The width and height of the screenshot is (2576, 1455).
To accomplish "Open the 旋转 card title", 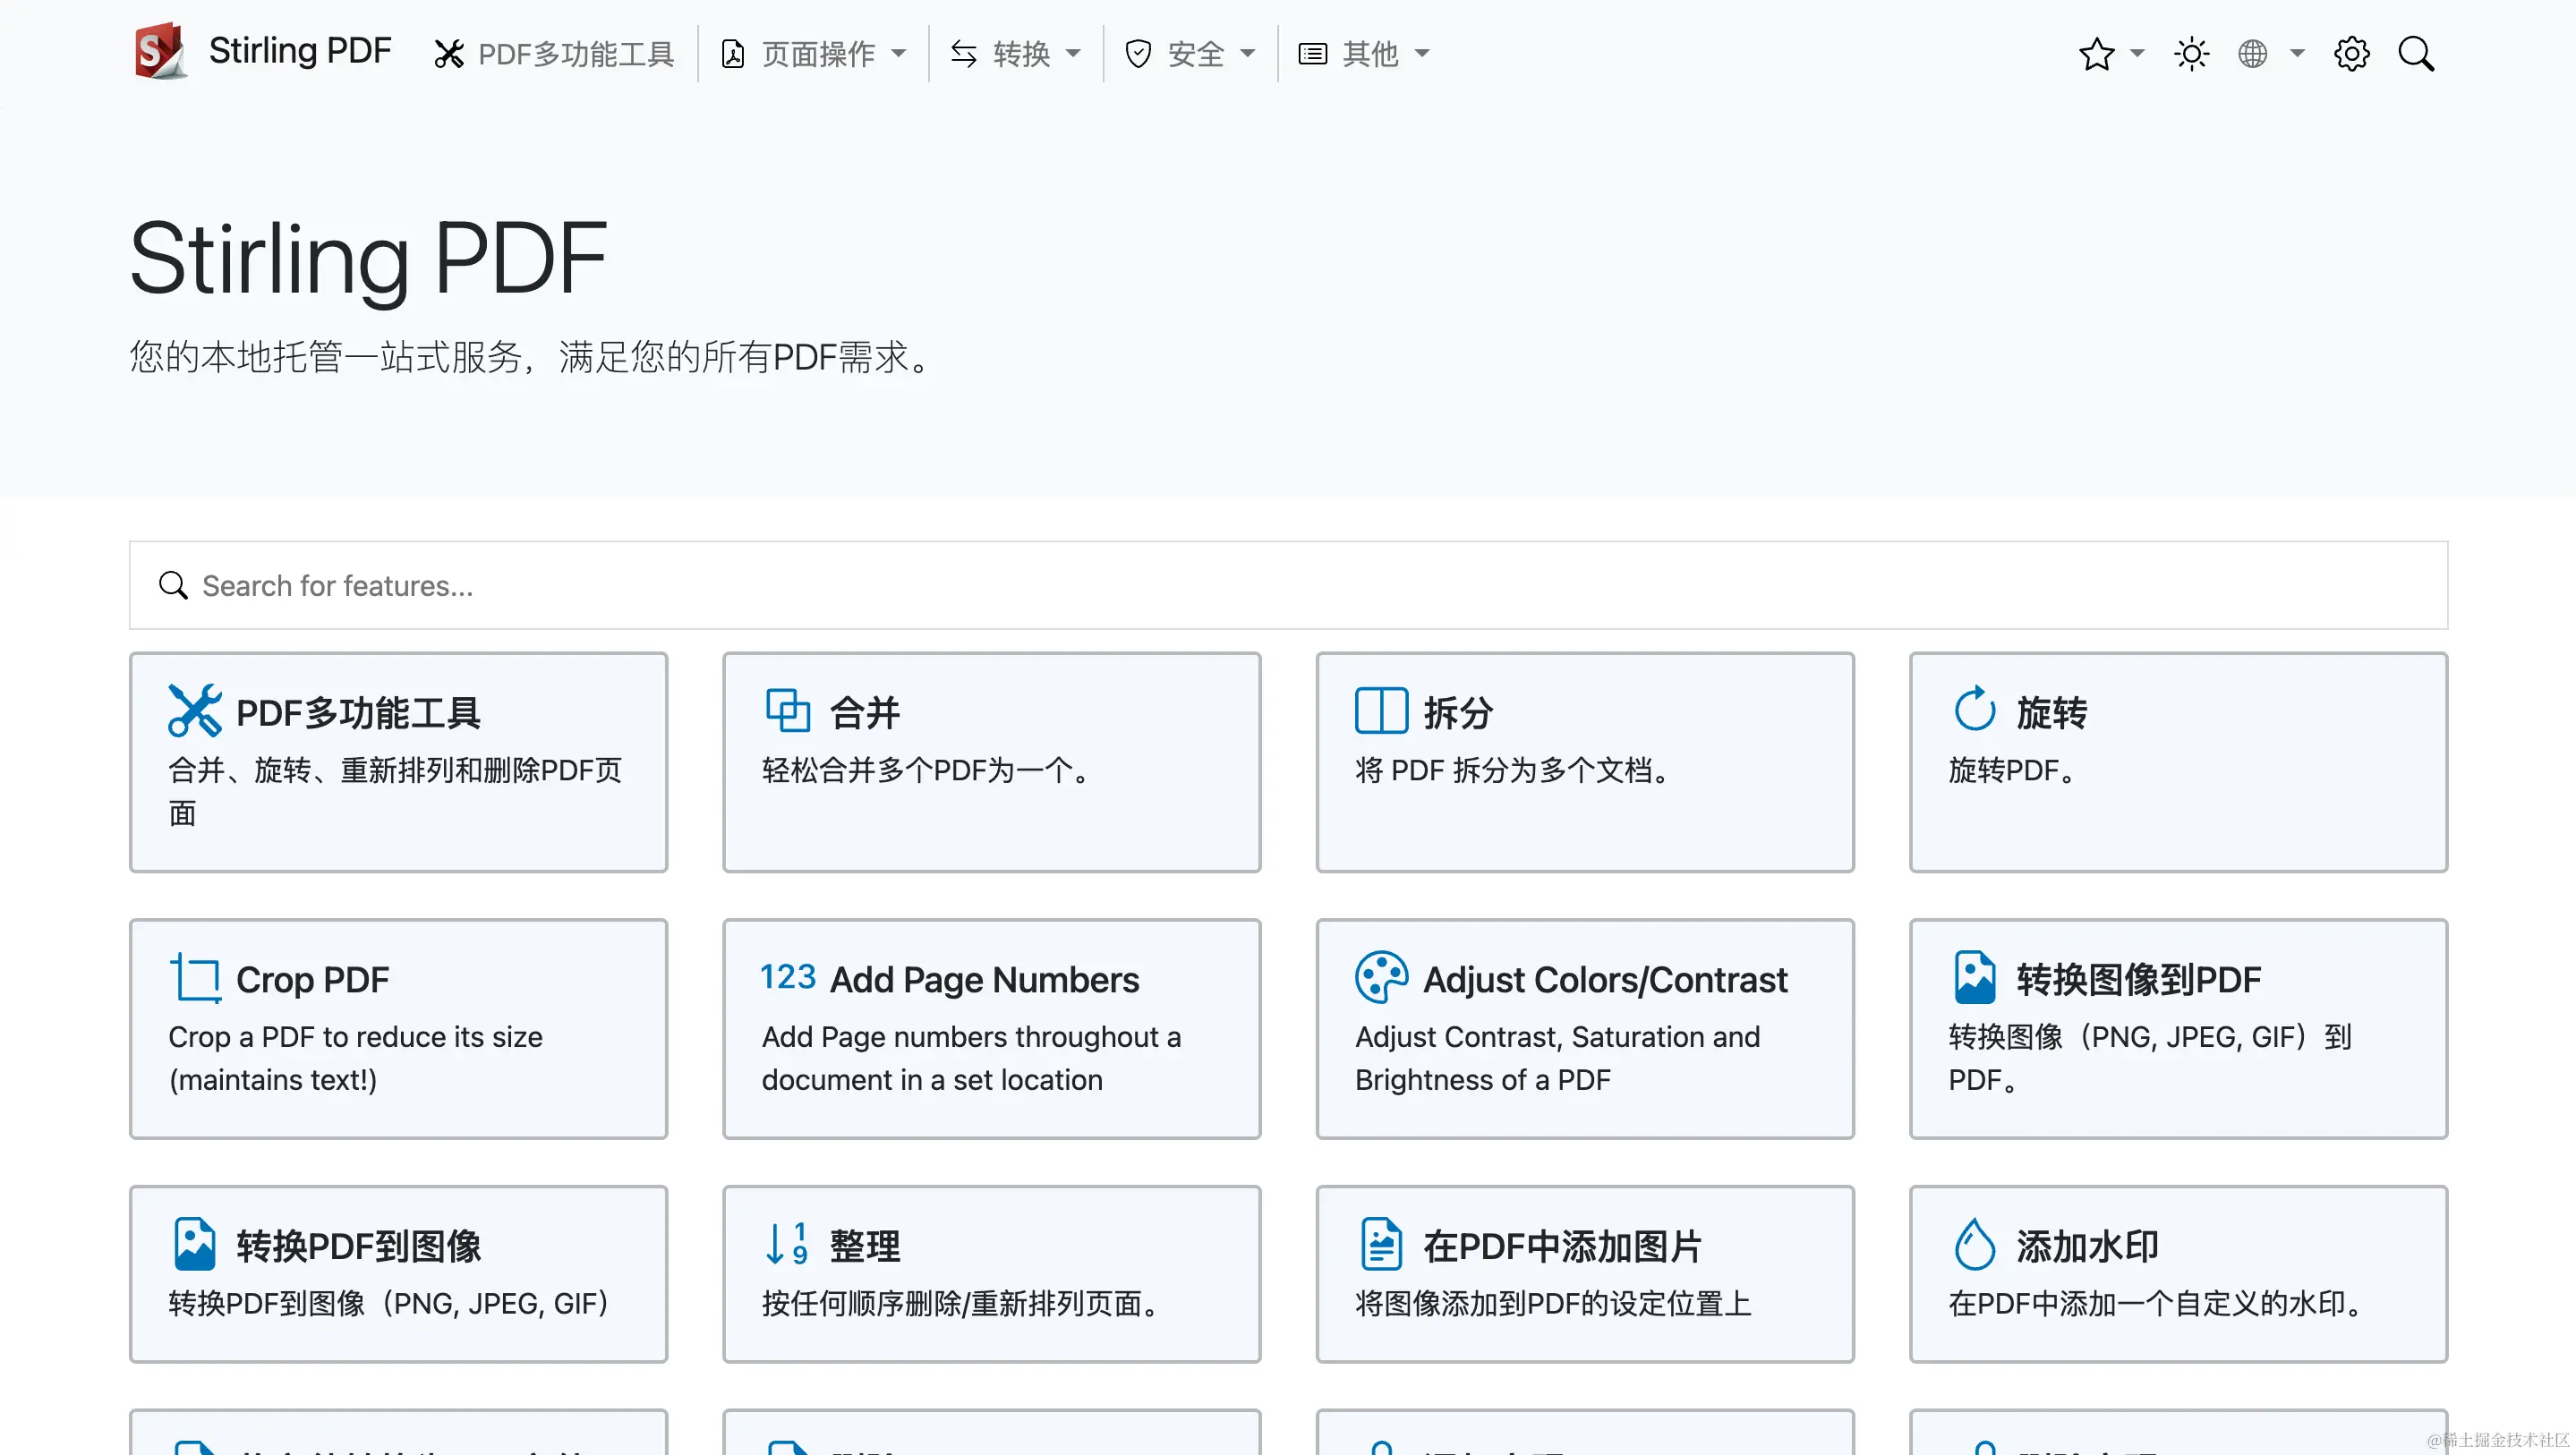I will tap(2051, 713).
